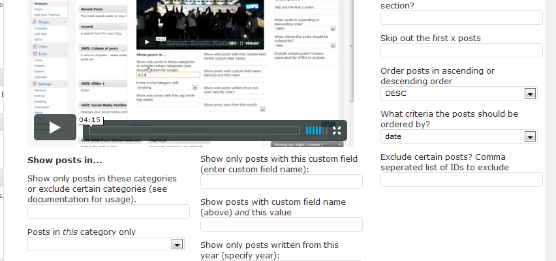556x261 pixels.
Task: Focus the custom field name input
Action: [x=281, y=181]
